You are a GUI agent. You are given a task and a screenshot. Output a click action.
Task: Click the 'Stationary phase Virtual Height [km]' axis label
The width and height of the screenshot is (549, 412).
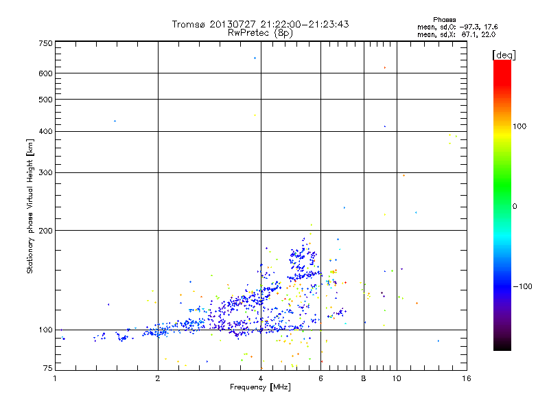30,207
